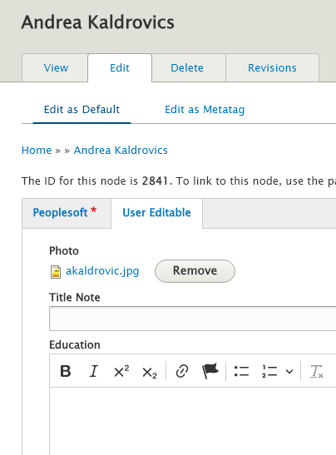Focus the Title Note input field
The width and height of the screenshot is (336, 455).
193,319
